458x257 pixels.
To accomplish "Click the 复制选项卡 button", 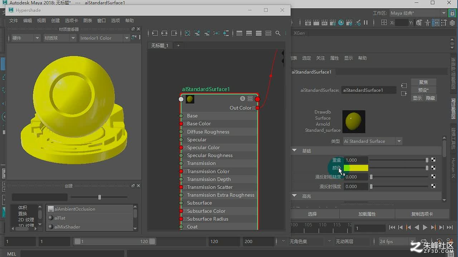I will pyautogui.click(x=422, y=214).
